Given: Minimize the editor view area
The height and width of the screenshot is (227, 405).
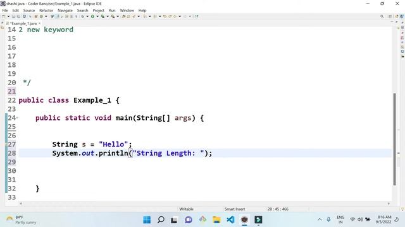Looking at the screenshot, I should click(392, 21).
